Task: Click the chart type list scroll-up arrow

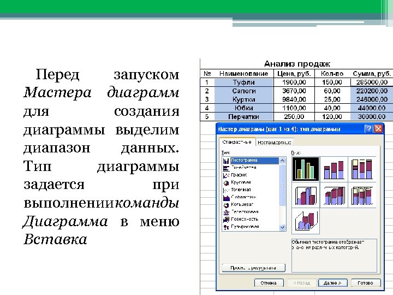Action: coord(283,160)
